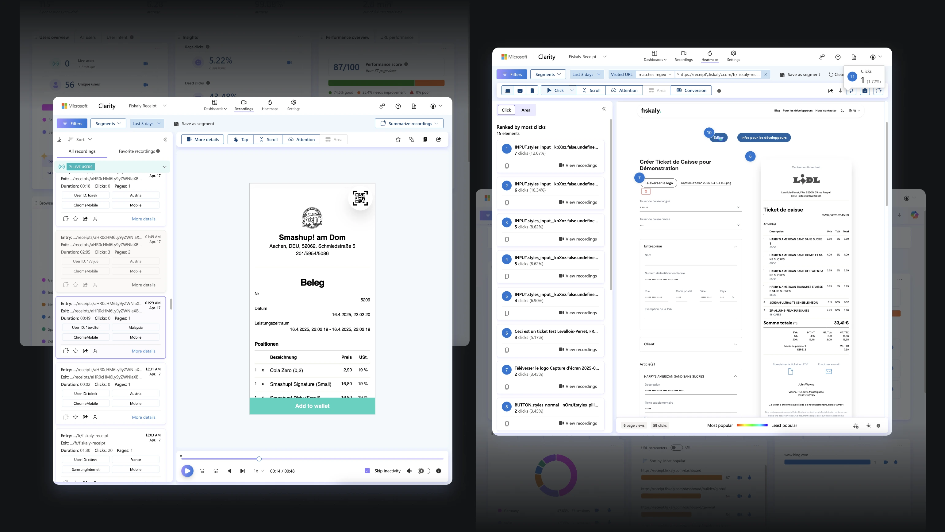Toggle the autoplay switch in player
This screenshot has width=945, height=532.
click(x=424, y=471)
